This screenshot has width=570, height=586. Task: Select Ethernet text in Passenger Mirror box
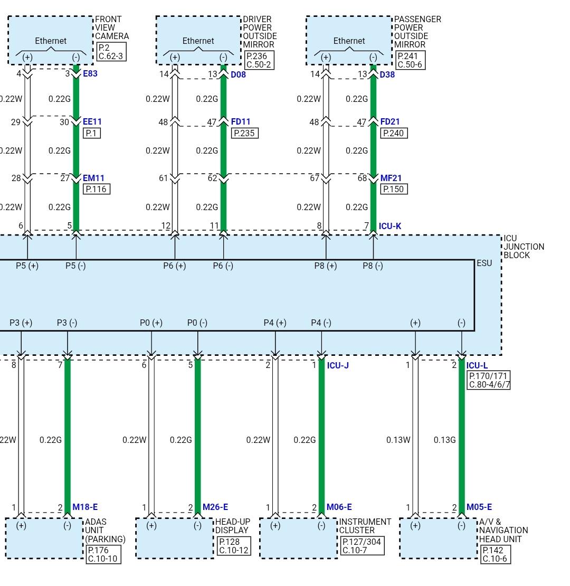click(349, 41)
